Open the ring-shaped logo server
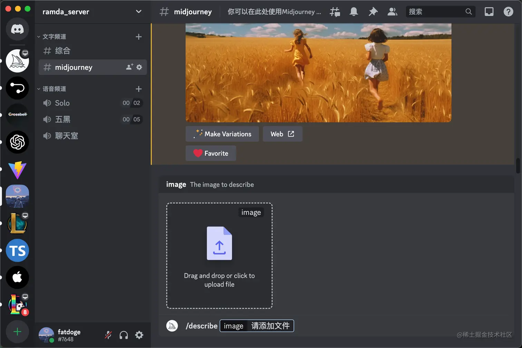The image size is (522, 348). (17, 88)
